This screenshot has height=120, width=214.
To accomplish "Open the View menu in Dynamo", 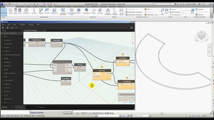I will (x=15, y=24).
